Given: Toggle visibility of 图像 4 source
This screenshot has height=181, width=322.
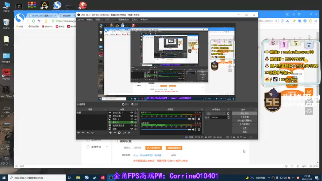Looking at the screenshot, I should [132, 119].
